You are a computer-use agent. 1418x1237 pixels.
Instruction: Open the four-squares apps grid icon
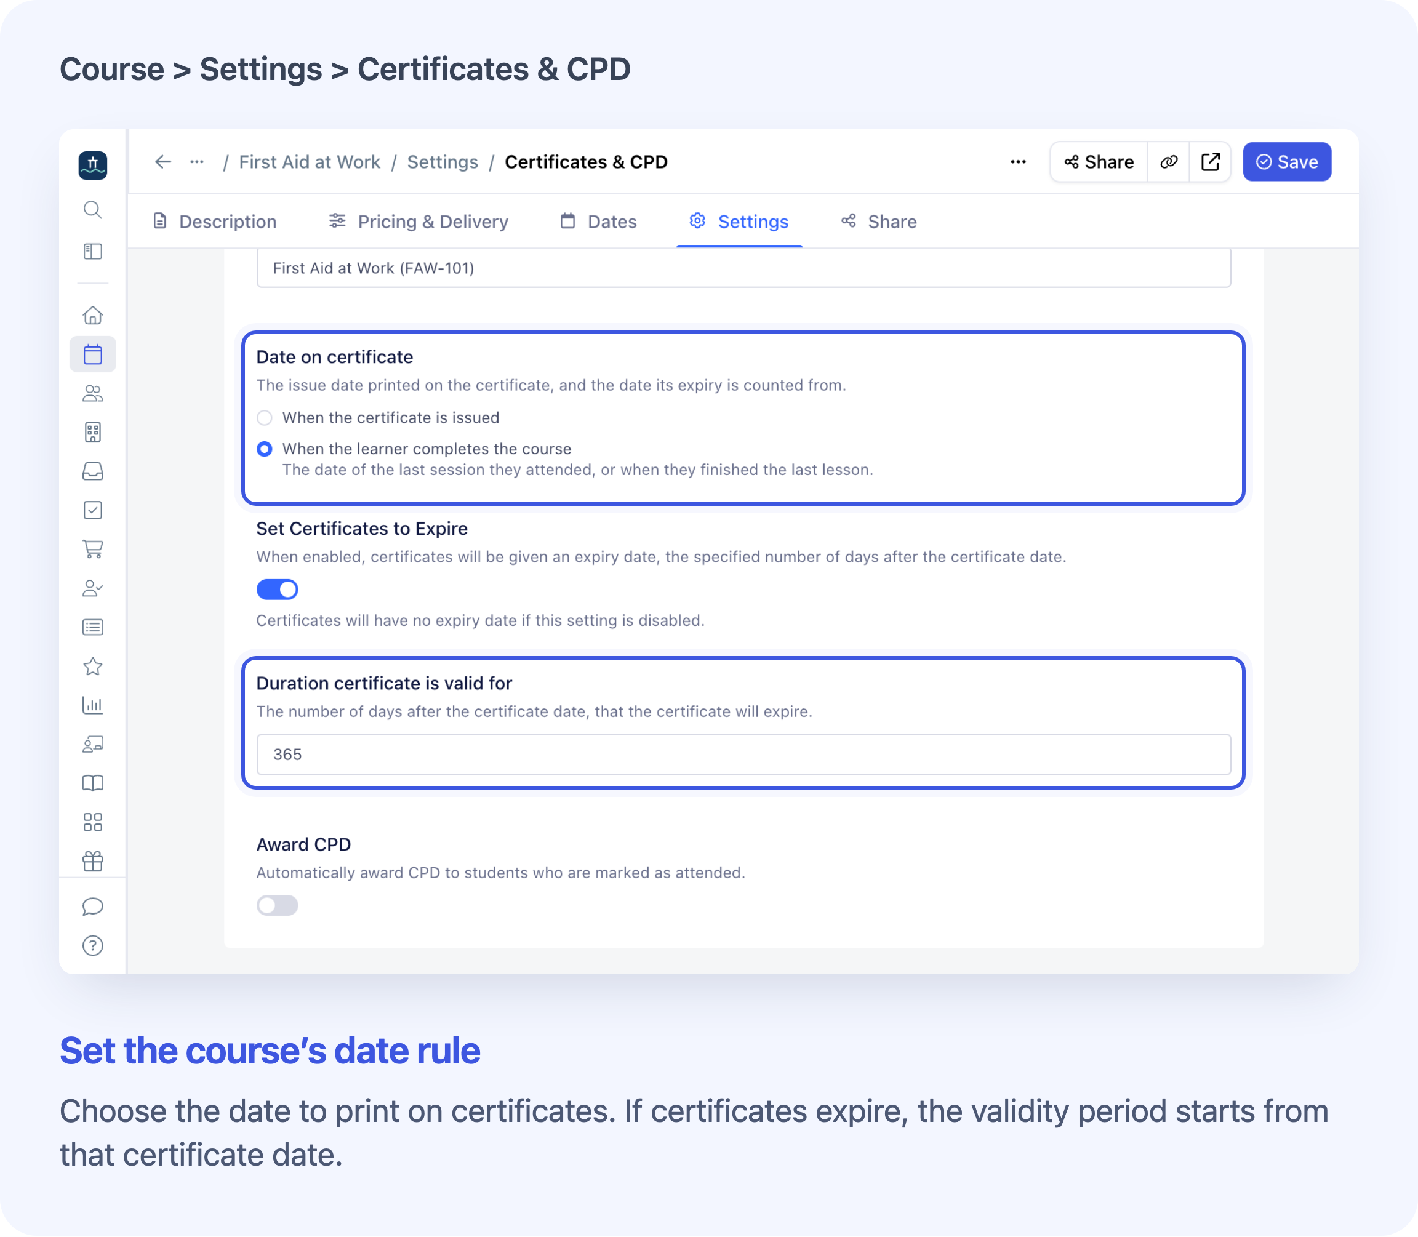pyautogui.click(x=92, y=822)
